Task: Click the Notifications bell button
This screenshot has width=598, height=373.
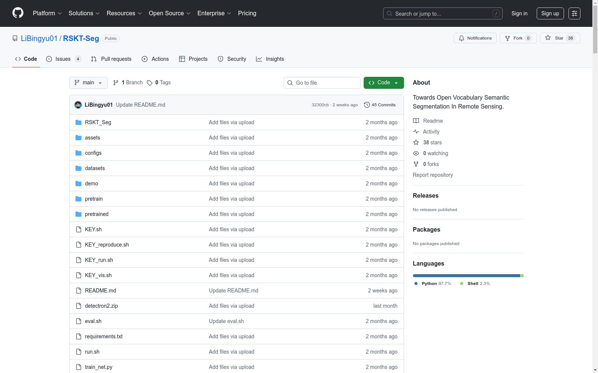Action: point(475,38)
